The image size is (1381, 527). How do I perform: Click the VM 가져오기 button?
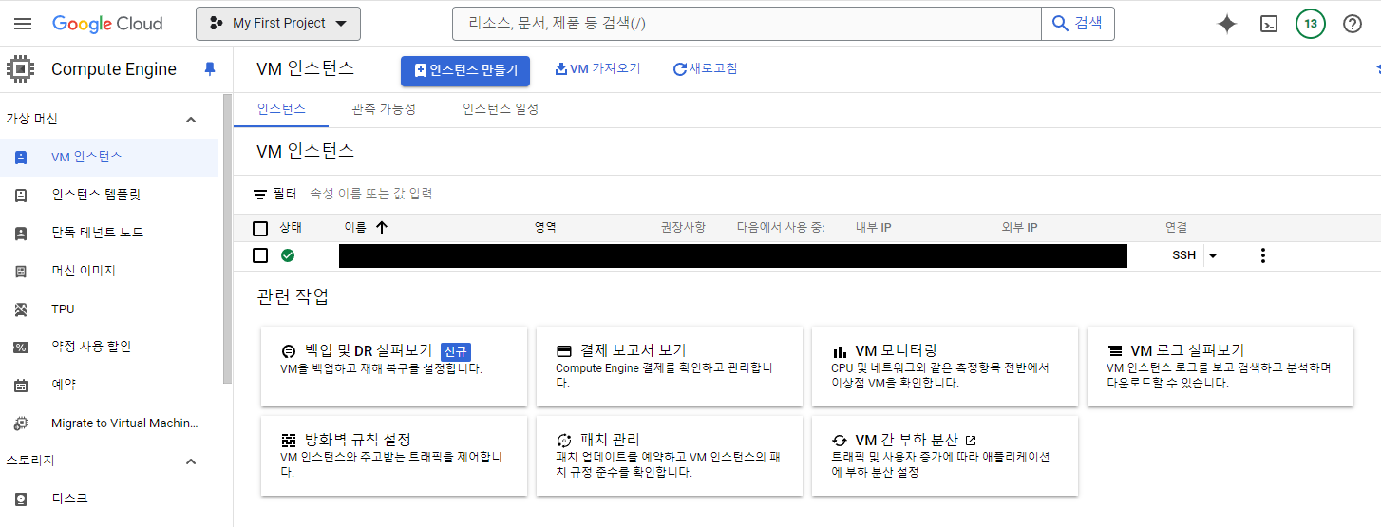tap(597, 69)
